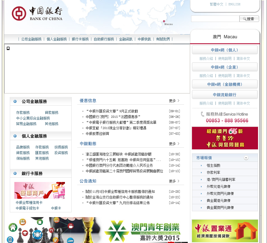267x243 pixels.
Task: Open news 中國銀行澳門分行代表团访葡推介人民币业务
Action: 119,165
